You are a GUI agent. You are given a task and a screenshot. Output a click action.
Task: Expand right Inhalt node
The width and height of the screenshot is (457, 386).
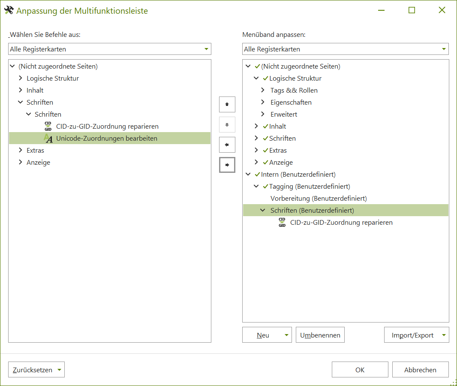(x=256, y=126)
